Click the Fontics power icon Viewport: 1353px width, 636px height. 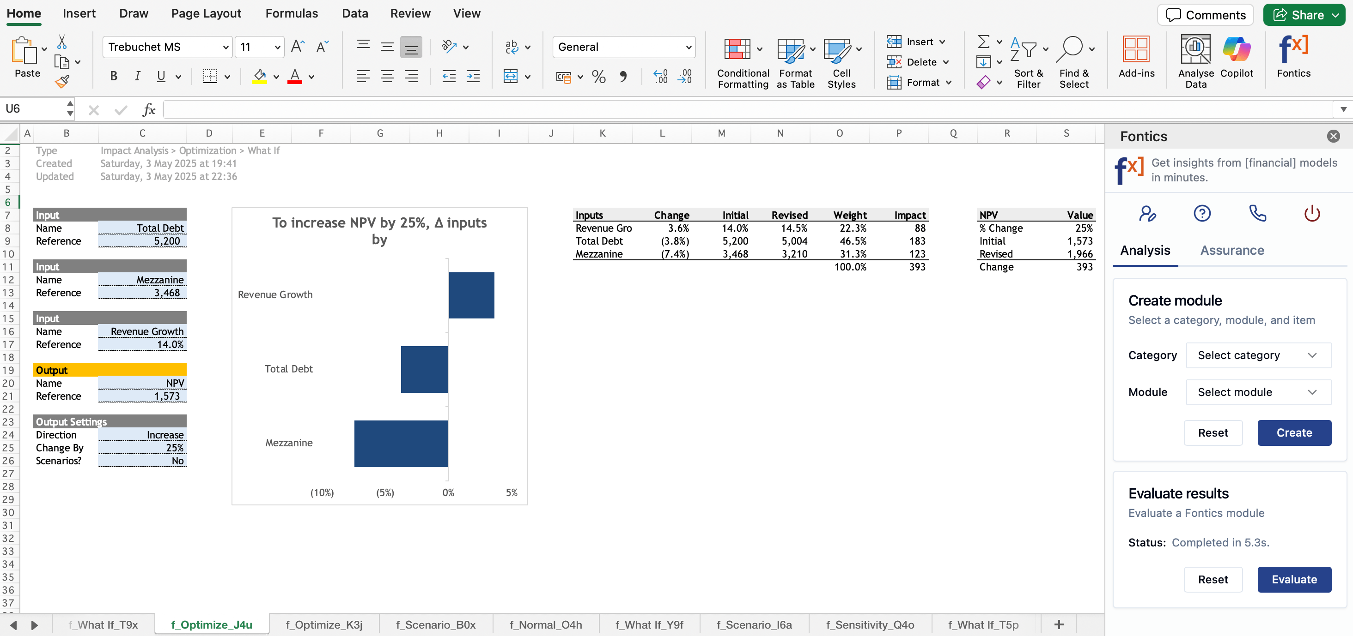point(1311,214)
